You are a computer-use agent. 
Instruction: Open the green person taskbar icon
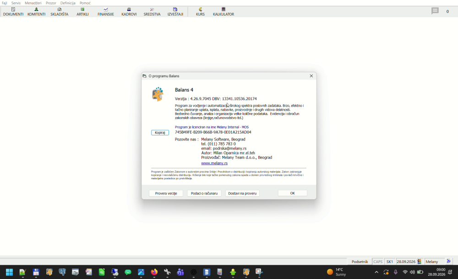tap(233, 272)
